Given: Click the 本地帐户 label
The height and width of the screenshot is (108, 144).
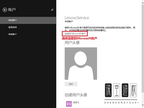Looking at the screenshot, I should click(69, 22).
